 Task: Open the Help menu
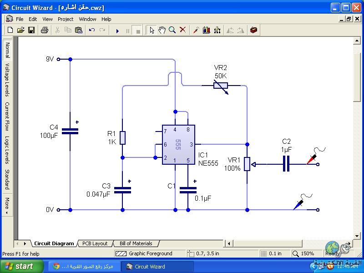tap(106, 19)
